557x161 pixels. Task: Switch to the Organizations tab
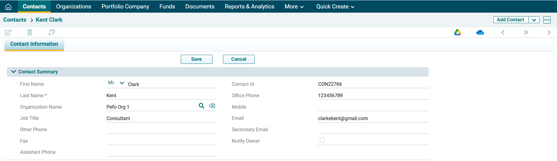pos(74,7)
